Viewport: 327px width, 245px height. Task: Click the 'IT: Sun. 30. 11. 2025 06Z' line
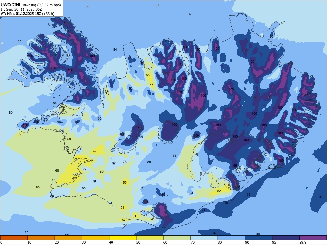tap(21, 9)
